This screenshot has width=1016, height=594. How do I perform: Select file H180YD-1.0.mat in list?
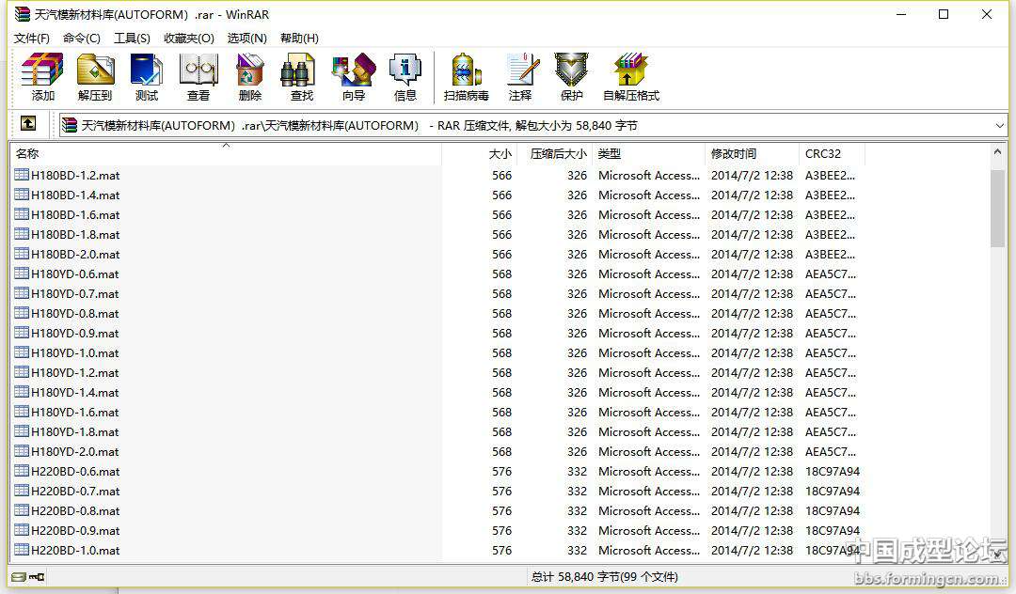click(75, 353)
